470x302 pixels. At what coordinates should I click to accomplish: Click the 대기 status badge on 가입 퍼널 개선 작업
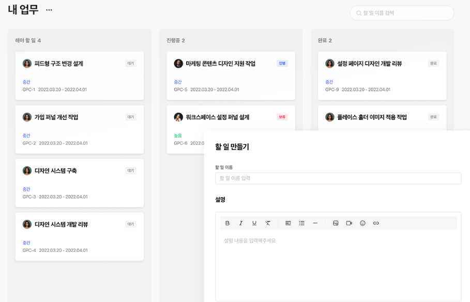(x=131, y=117)
